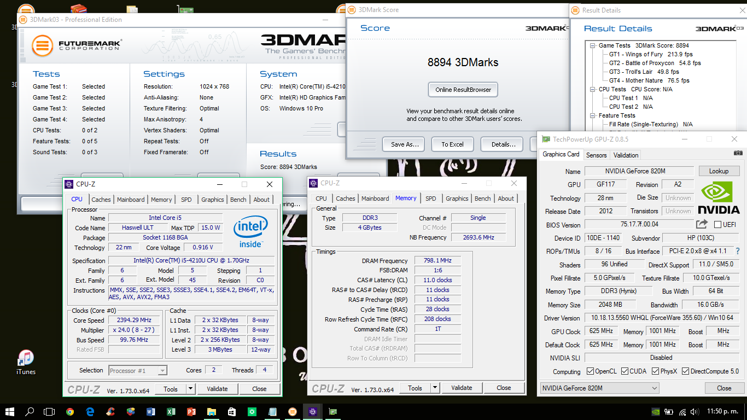
Task: Switch to the CPU-Z taskbar icon
Action: (313, 412)
